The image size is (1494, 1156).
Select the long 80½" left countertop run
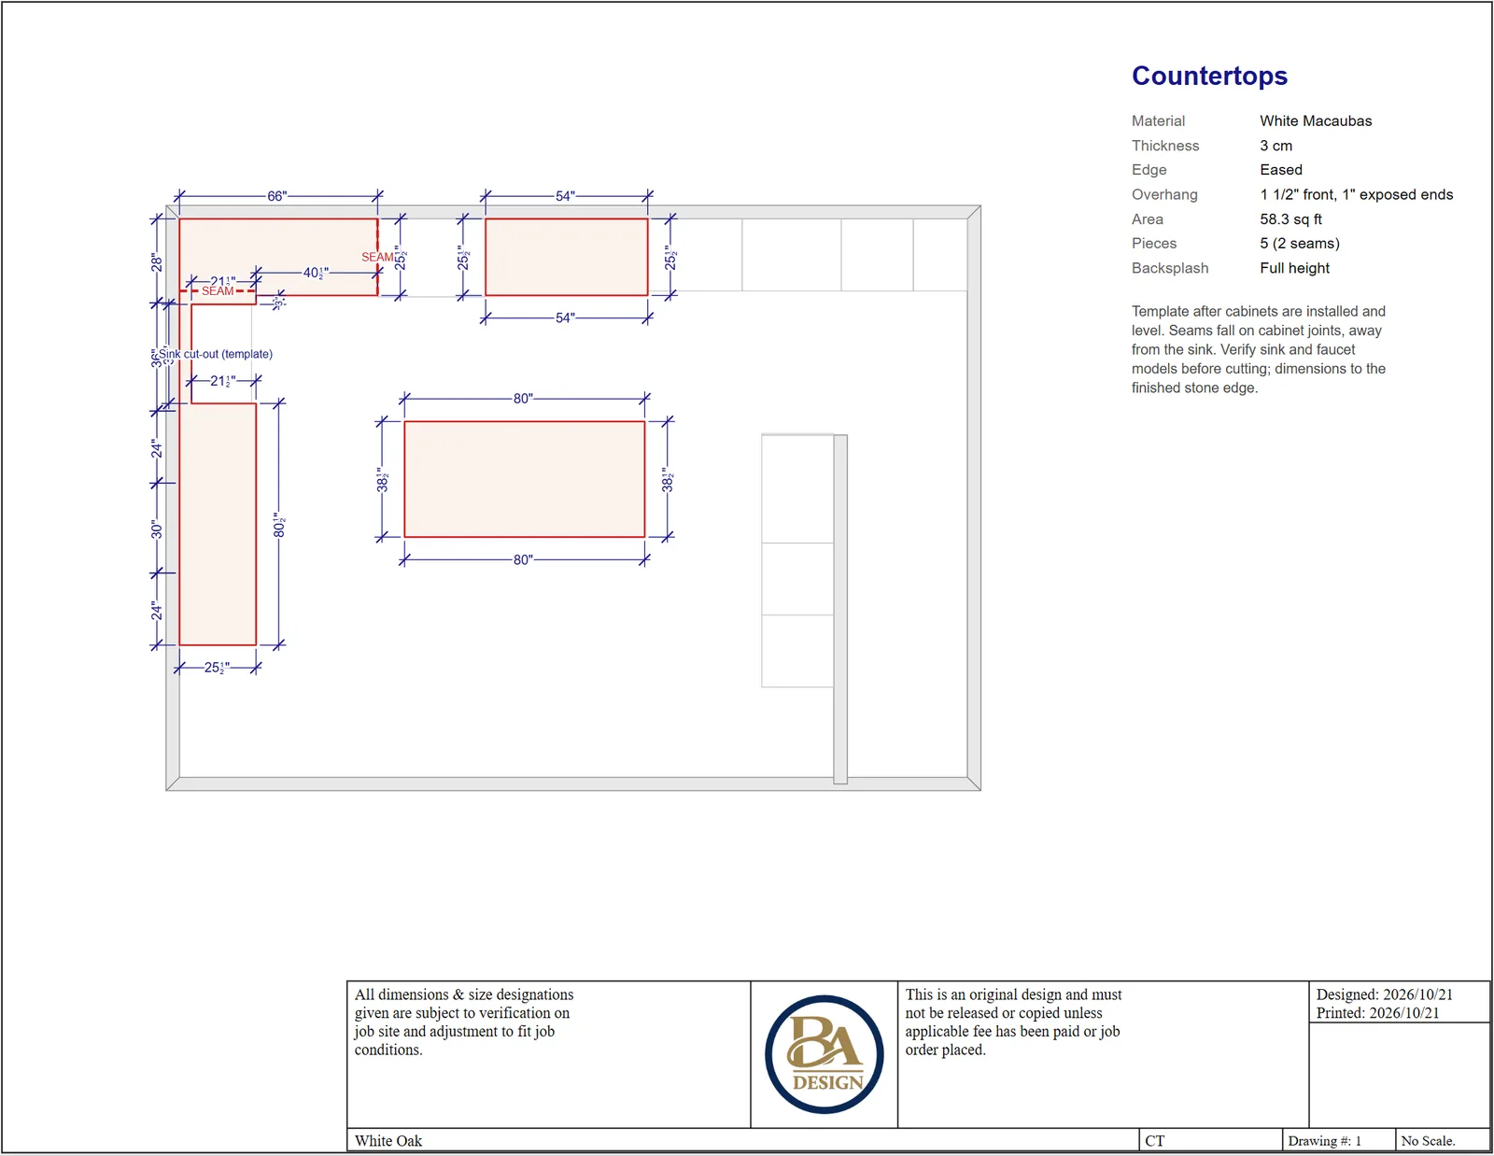click(x=218, y=524)
